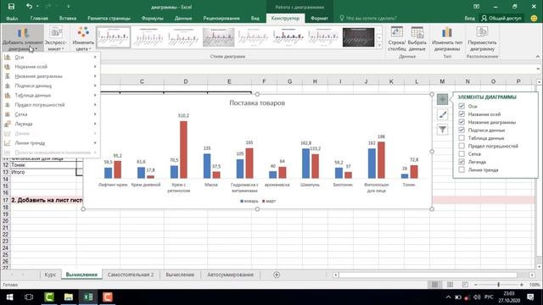Switch to the Автосуммирование sheet tab
Image resolution: width=543 pixels, height=305 pixels.
230,274
